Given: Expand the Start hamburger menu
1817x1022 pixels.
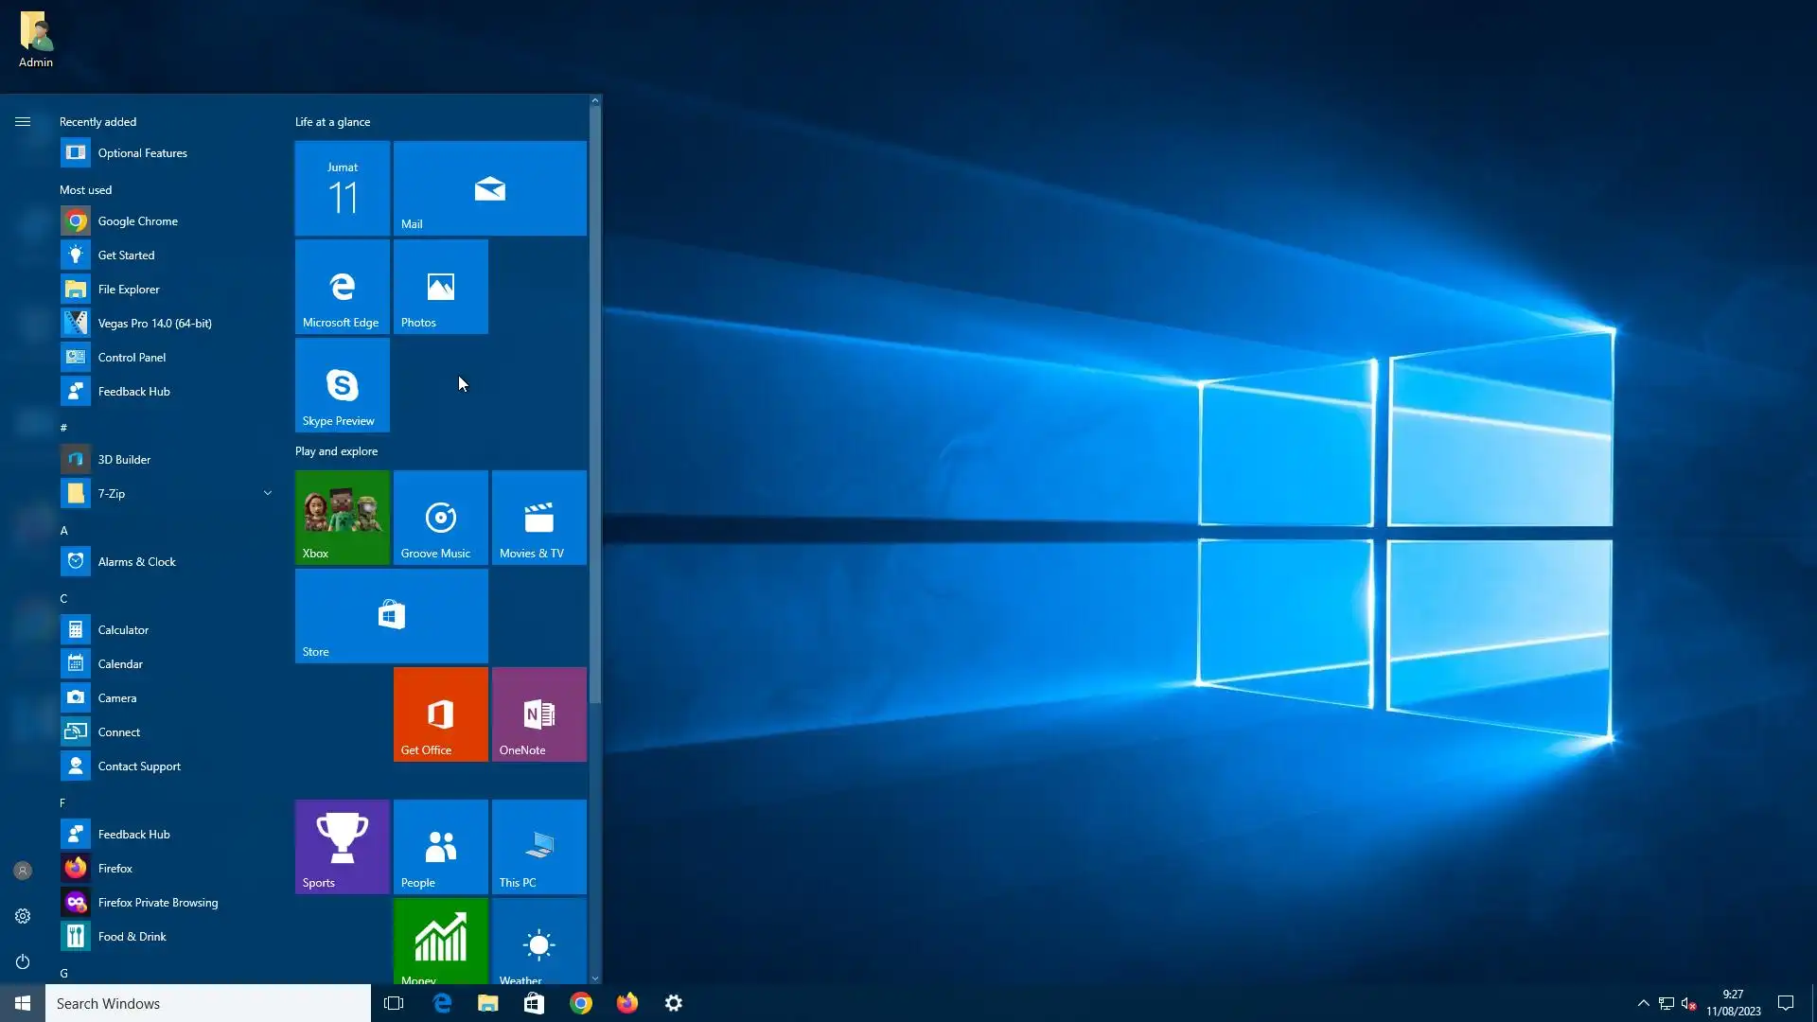Looking at the screenshot, I should (x=23, y=122).
